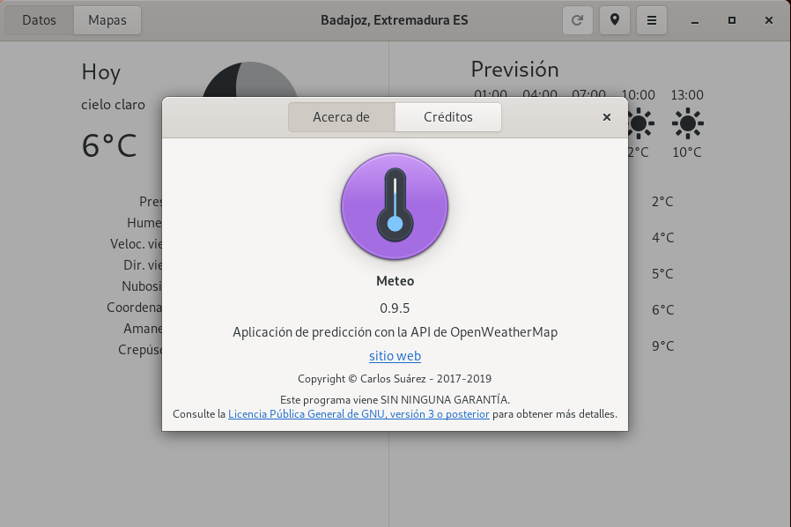Click the 10°C forecast temperature

point(687,152)
